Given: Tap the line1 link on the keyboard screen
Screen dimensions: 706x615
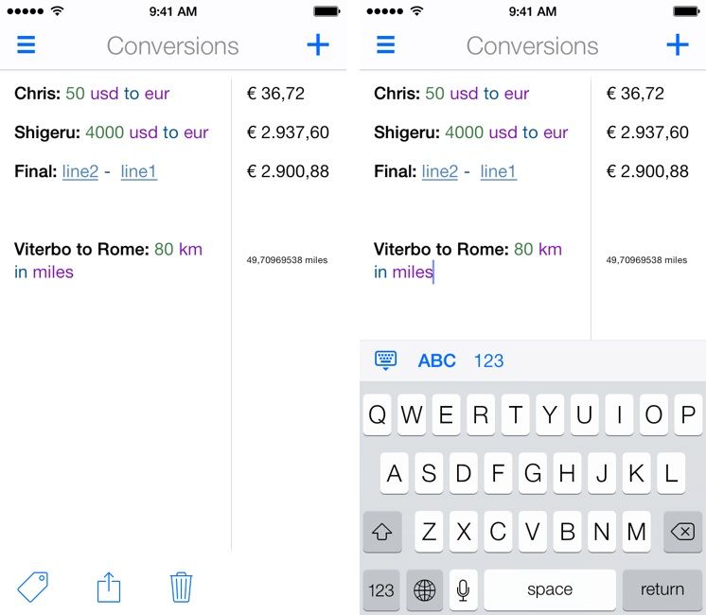Looking at the screenshot, I should (498, 171).
